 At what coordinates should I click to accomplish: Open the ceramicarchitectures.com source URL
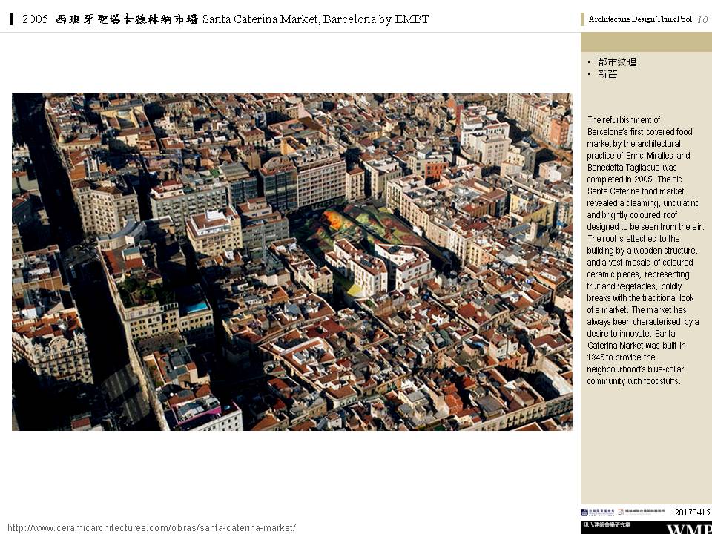[152, 527]
